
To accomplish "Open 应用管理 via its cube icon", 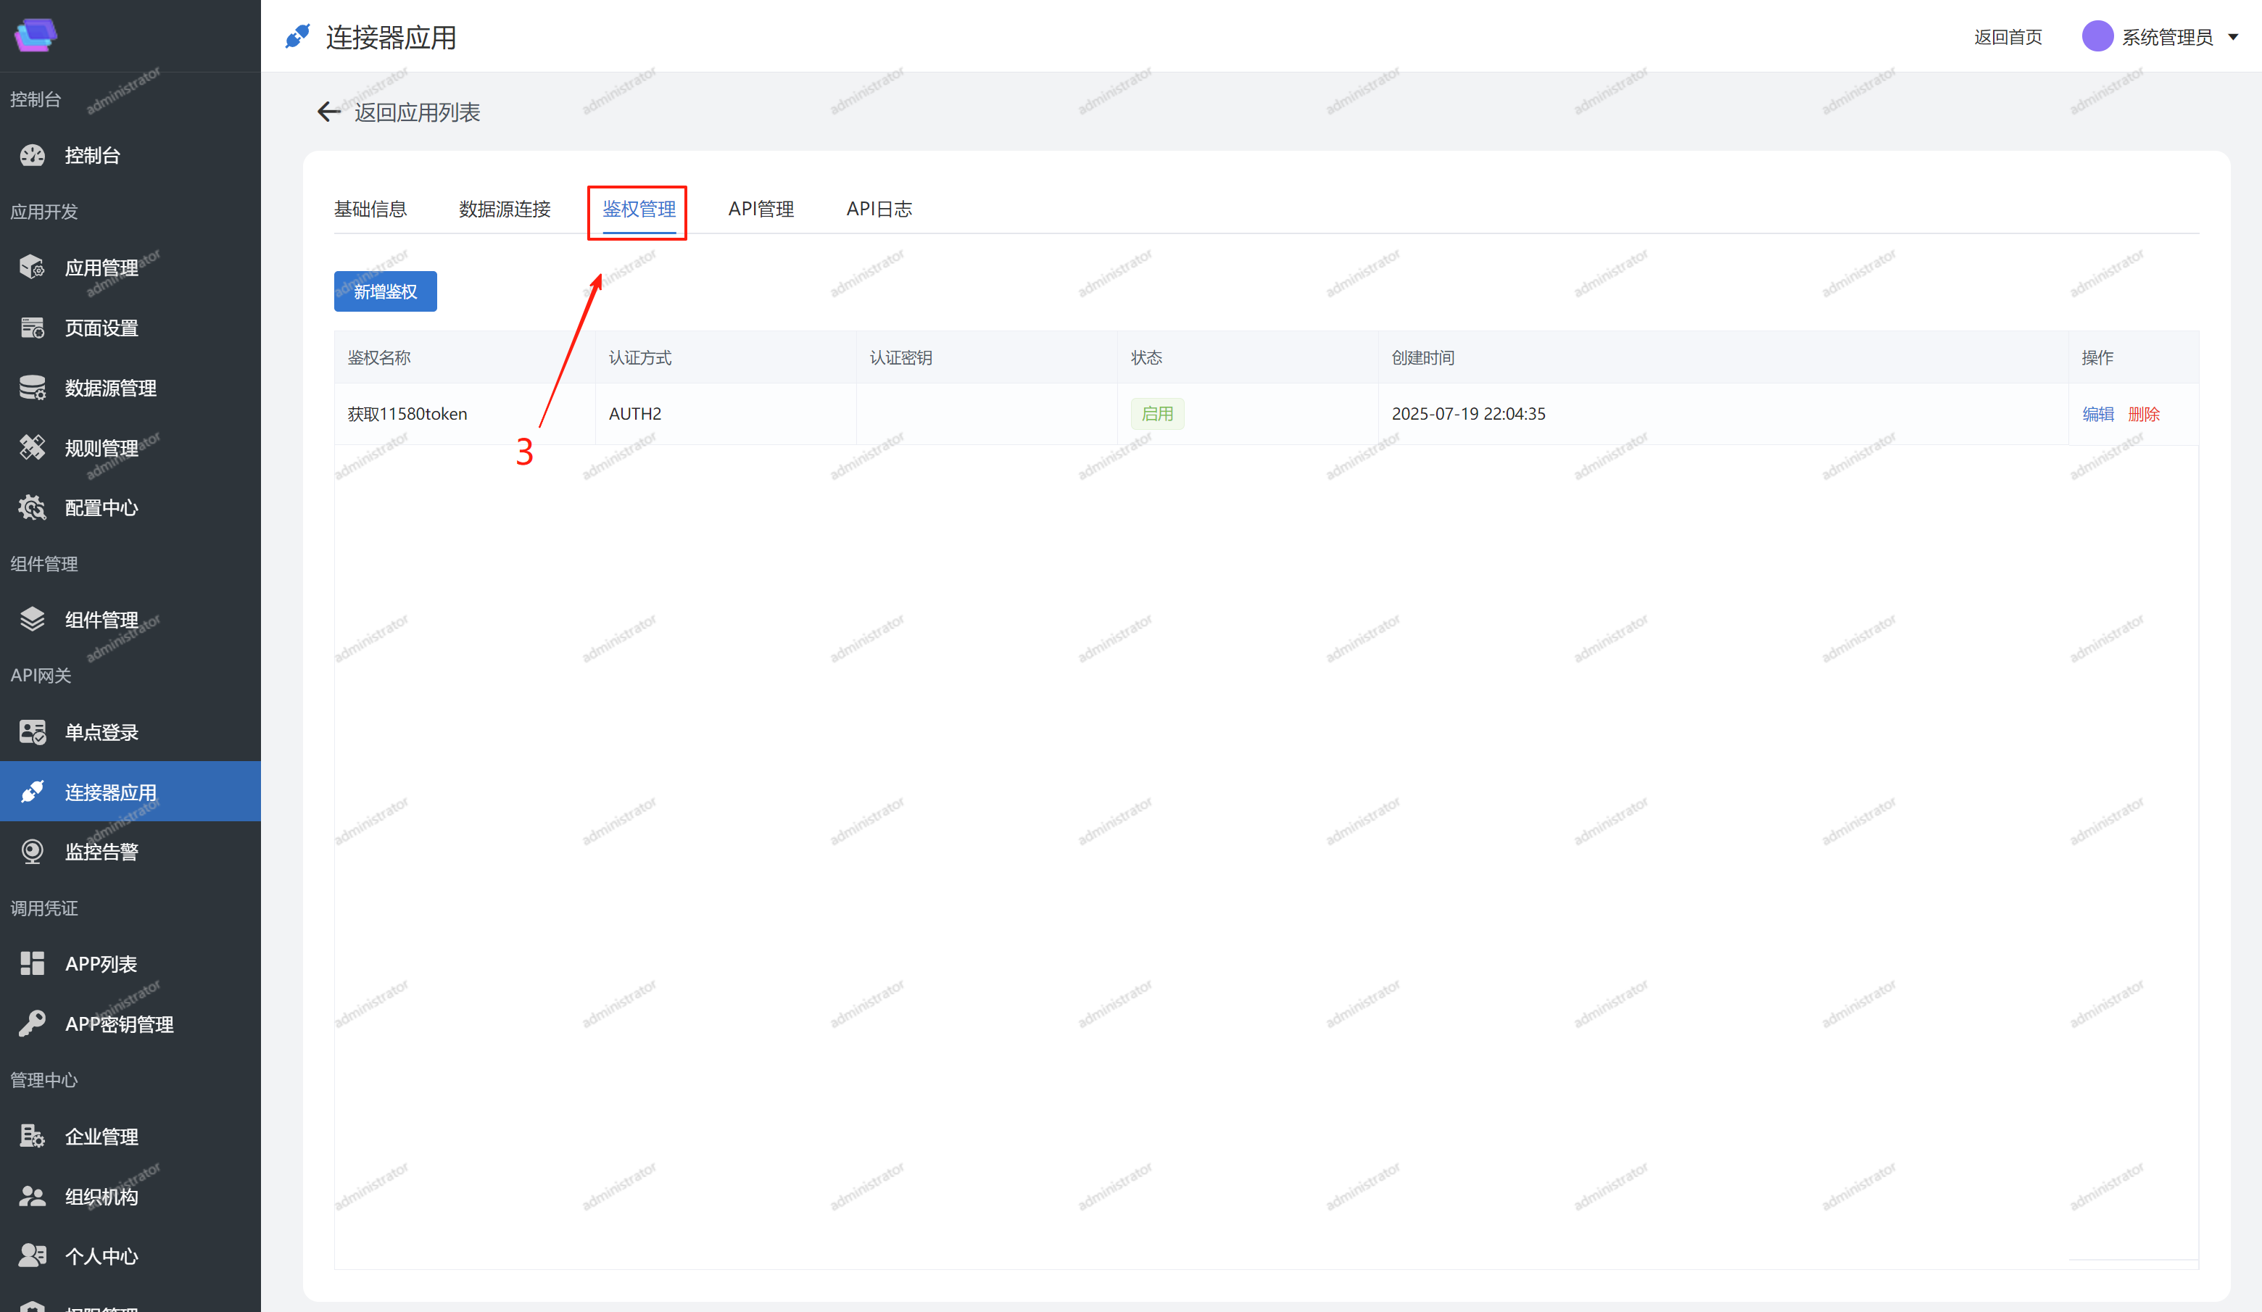I will click(33, 267).
